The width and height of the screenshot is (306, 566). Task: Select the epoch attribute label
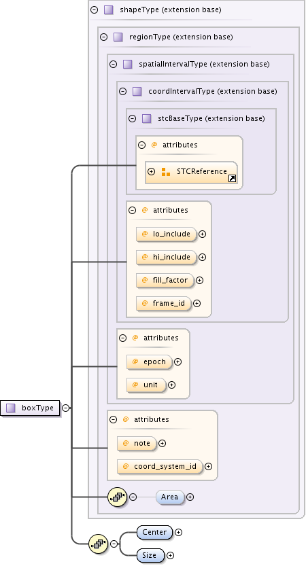[x=154, y=361]
